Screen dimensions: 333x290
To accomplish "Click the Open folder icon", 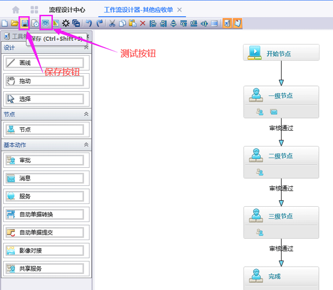I will 14,23.
